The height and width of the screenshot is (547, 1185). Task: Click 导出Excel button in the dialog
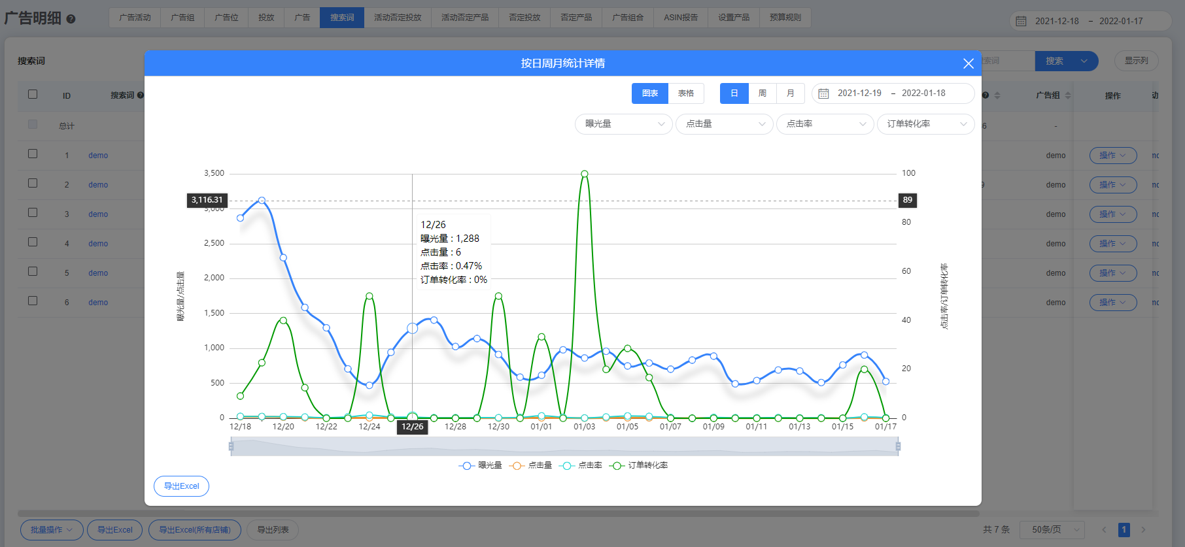point(181,486)
